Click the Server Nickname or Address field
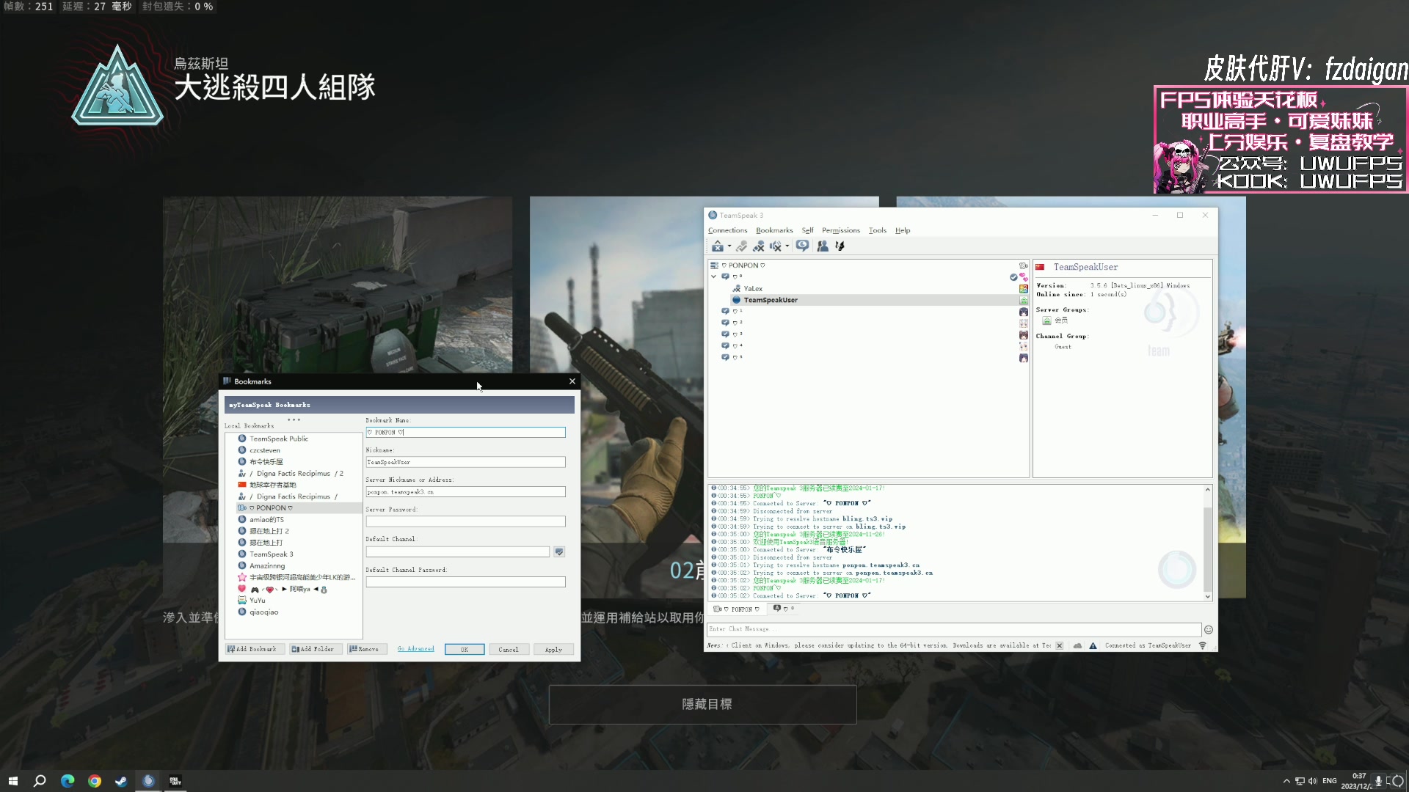 (465, 492)
